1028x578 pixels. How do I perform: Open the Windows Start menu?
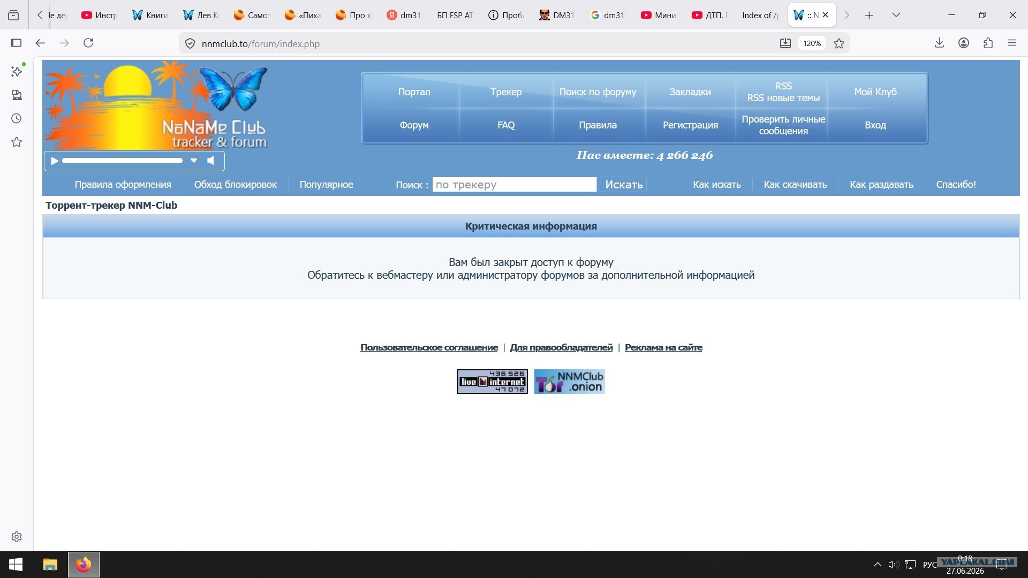coord(16,565)
